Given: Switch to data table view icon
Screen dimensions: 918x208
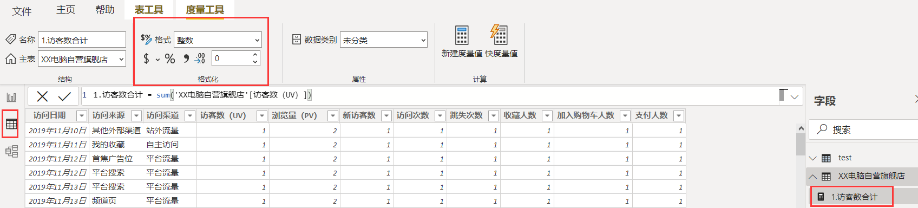Looking at the screenshot, I should tap(11, 124).
